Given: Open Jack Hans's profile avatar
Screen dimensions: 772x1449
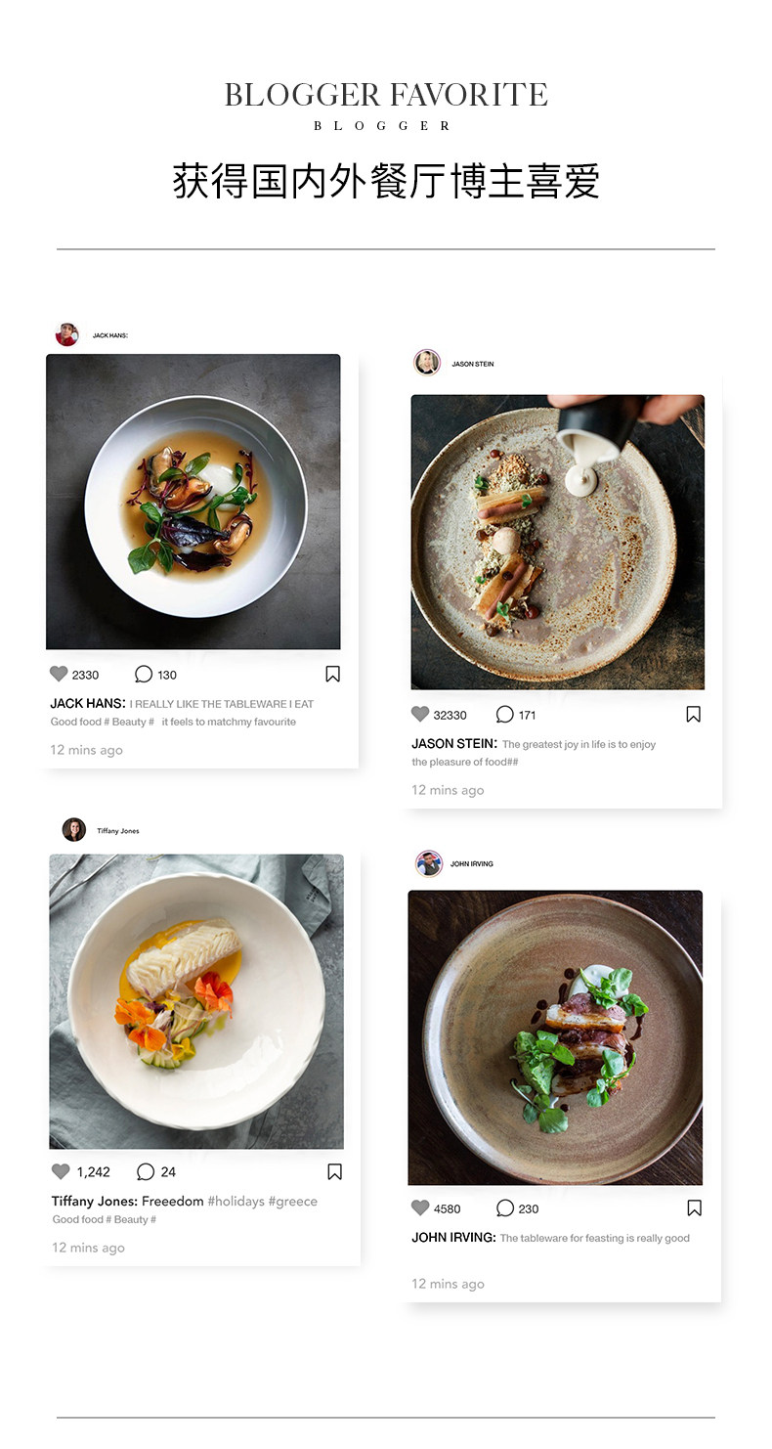Looking at the screenshot, I should click(x=66, y=334).
